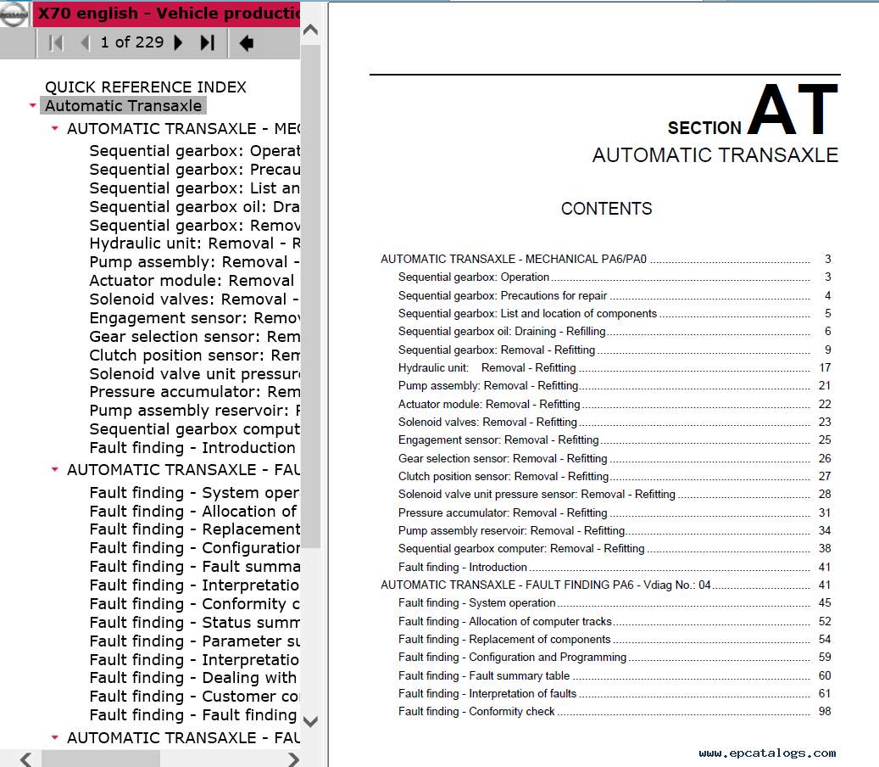Viewport: 879px width, 767px height.
Task: Collapse AUTOMATIC TRANSAXLE - MECHANICAL section
Action: point(55,129)
